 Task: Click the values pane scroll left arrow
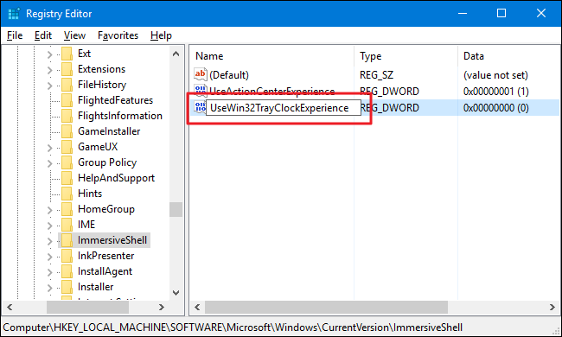coord(197,308)
